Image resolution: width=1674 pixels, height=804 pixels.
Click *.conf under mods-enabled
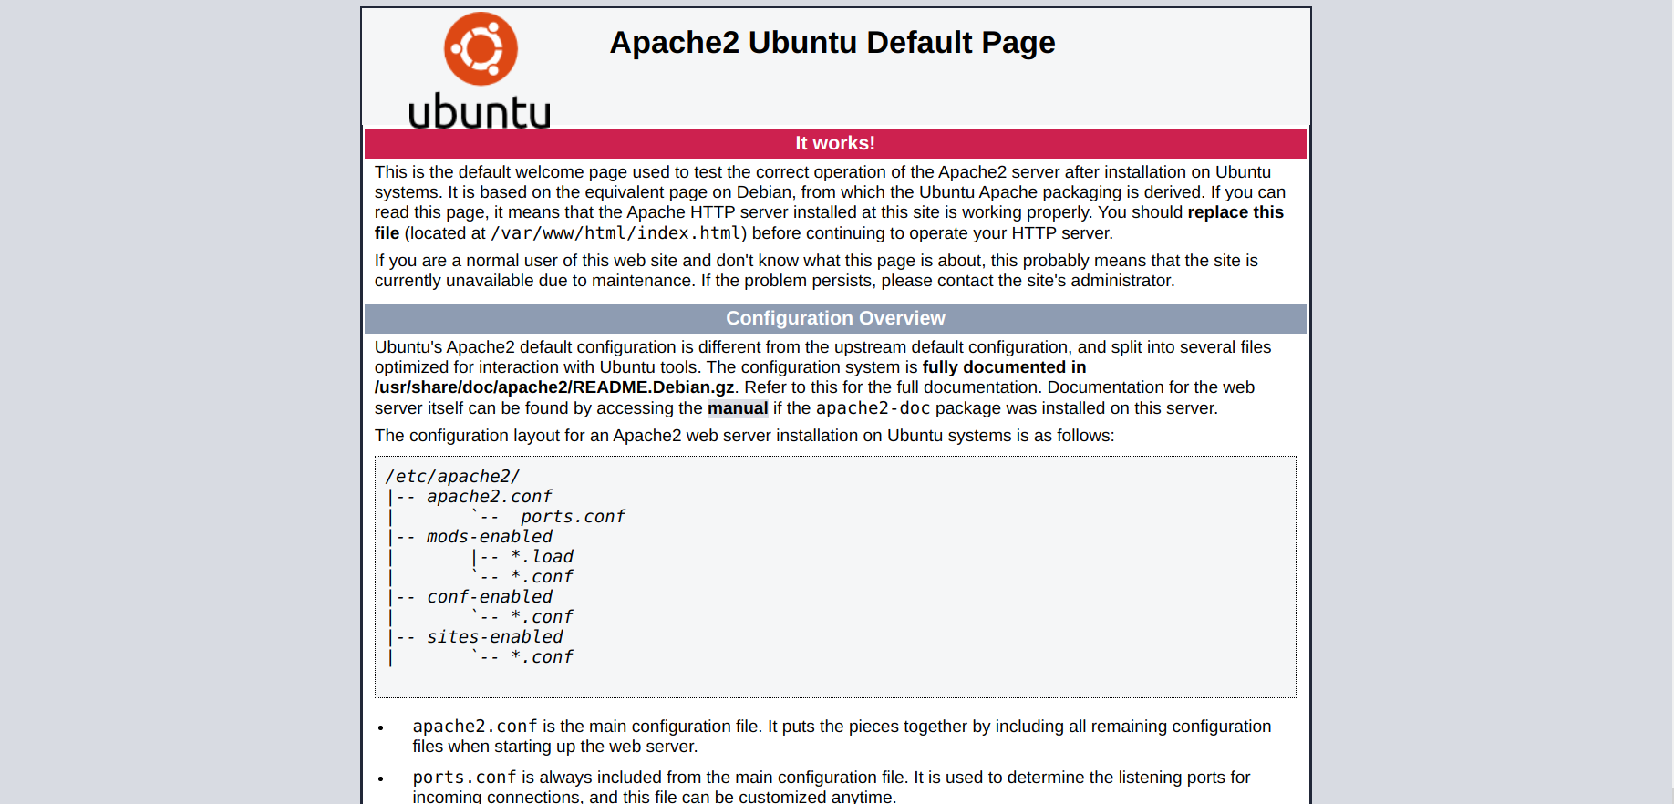[x=542, y=577]
